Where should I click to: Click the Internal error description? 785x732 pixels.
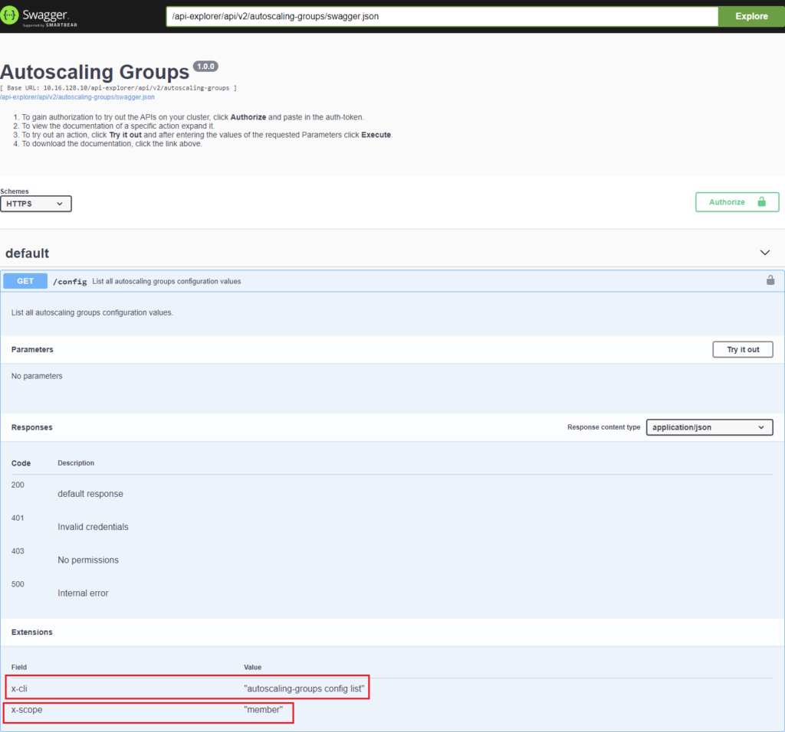pos(83,593)
